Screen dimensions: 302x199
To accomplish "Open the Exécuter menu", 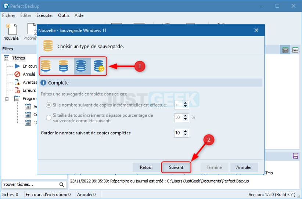I will (45, 15).
